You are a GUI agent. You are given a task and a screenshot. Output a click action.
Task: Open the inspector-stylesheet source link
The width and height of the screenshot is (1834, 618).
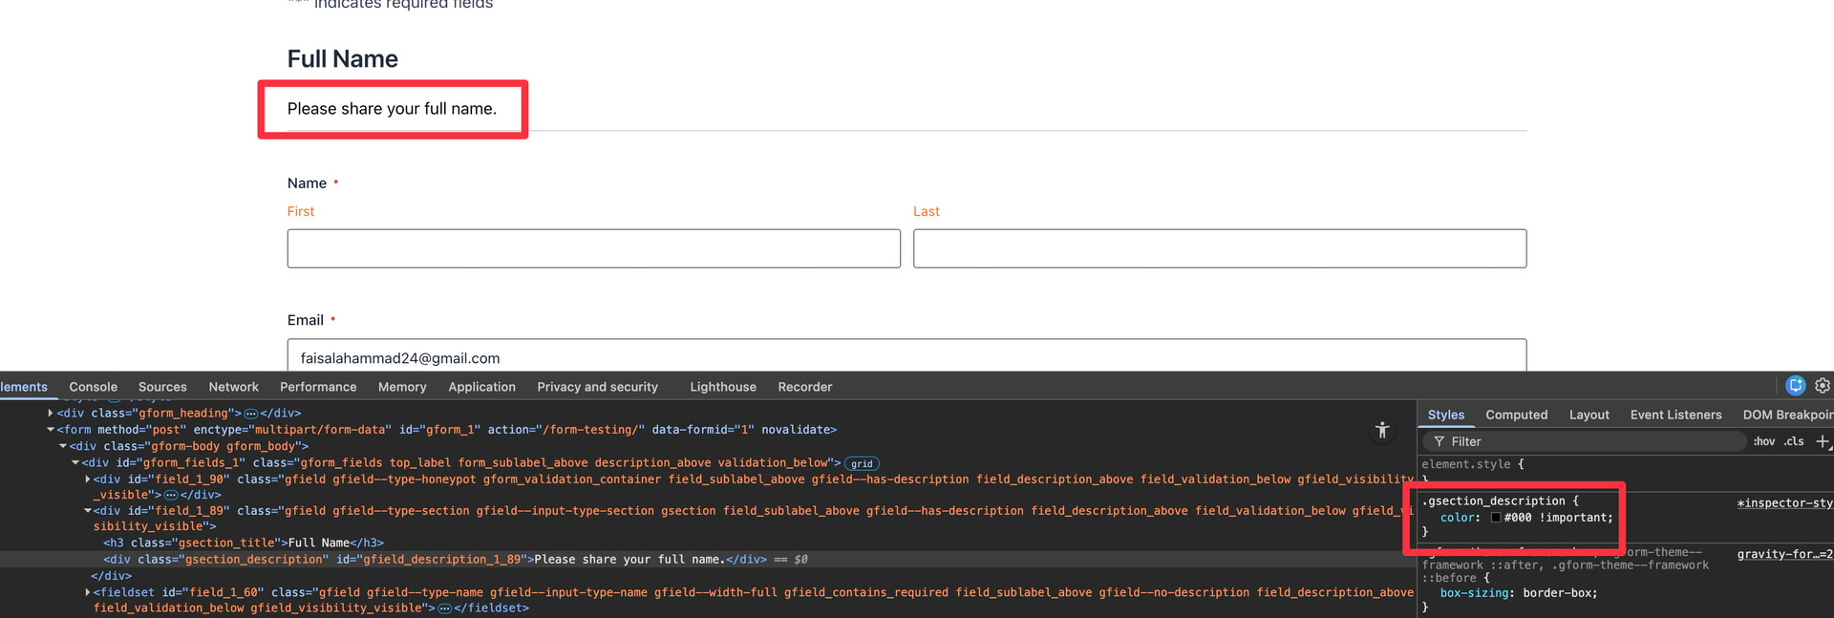coord(1784,503)
